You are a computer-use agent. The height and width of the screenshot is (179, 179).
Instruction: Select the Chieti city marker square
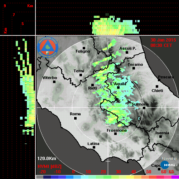pos(157,86)
